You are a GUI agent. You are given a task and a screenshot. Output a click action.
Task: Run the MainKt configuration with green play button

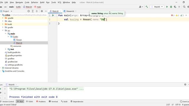click(167, 7)
